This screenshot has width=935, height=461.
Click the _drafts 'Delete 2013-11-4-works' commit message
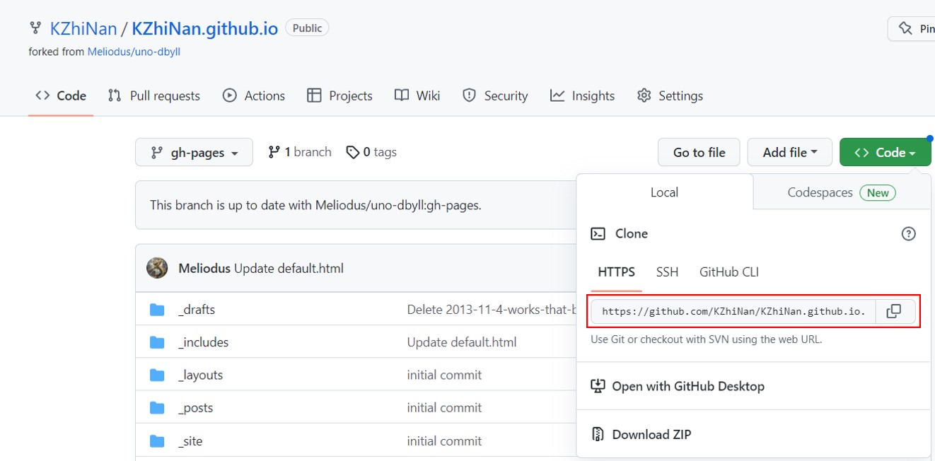[x=492, y=310]
